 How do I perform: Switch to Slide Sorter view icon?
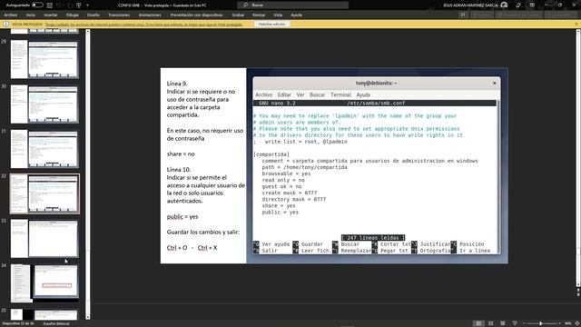(x=491, y=323)
